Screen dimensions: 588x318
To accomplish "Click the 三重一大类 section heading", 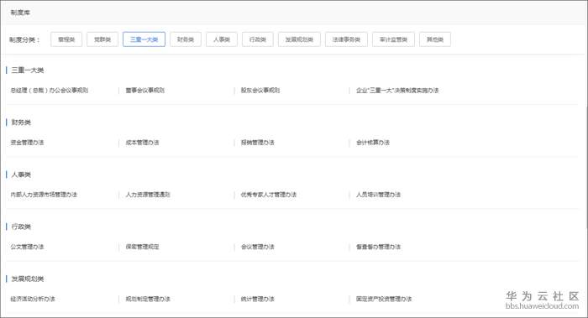I will click(x=28, y=70).
